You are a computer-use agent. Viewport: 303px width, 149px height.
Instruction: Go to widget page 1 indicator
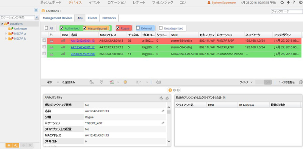point(170,90)
